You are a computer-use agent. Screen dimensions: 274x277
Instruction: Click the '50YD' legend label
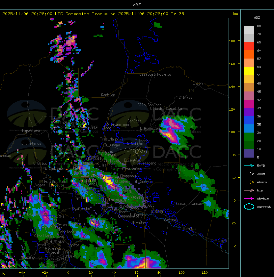pyautogui.click(x=261, y=165)
